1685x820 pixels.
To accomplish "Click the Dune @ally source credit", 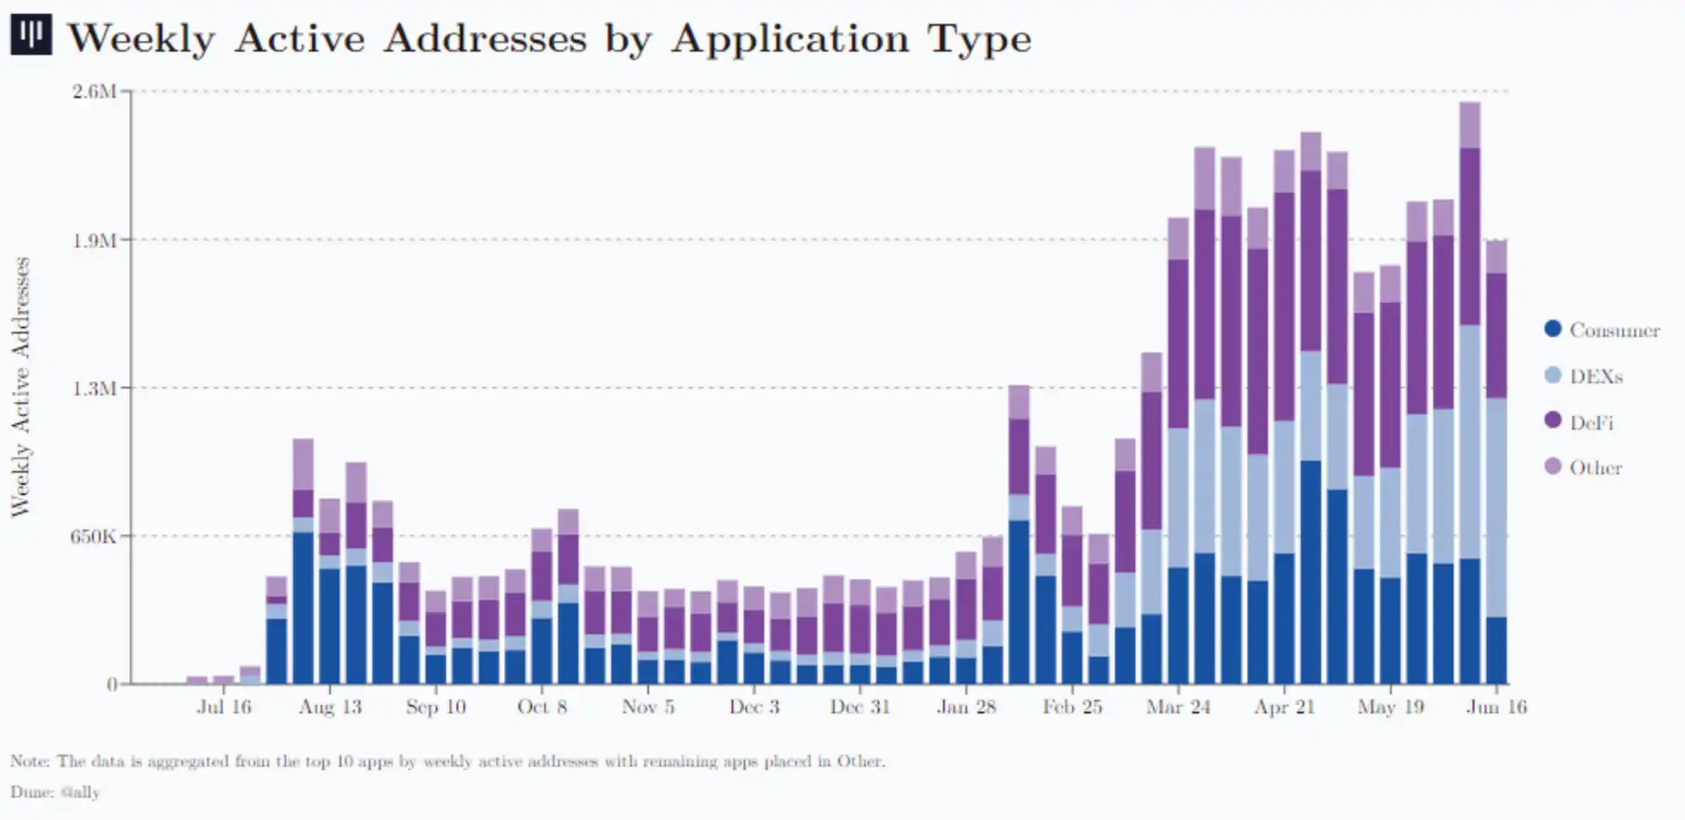I will point(55,792).
